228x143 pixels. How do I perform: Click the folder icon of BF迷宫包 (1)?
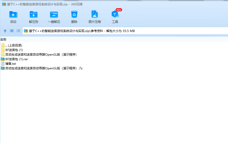click(x=3, y=50)
